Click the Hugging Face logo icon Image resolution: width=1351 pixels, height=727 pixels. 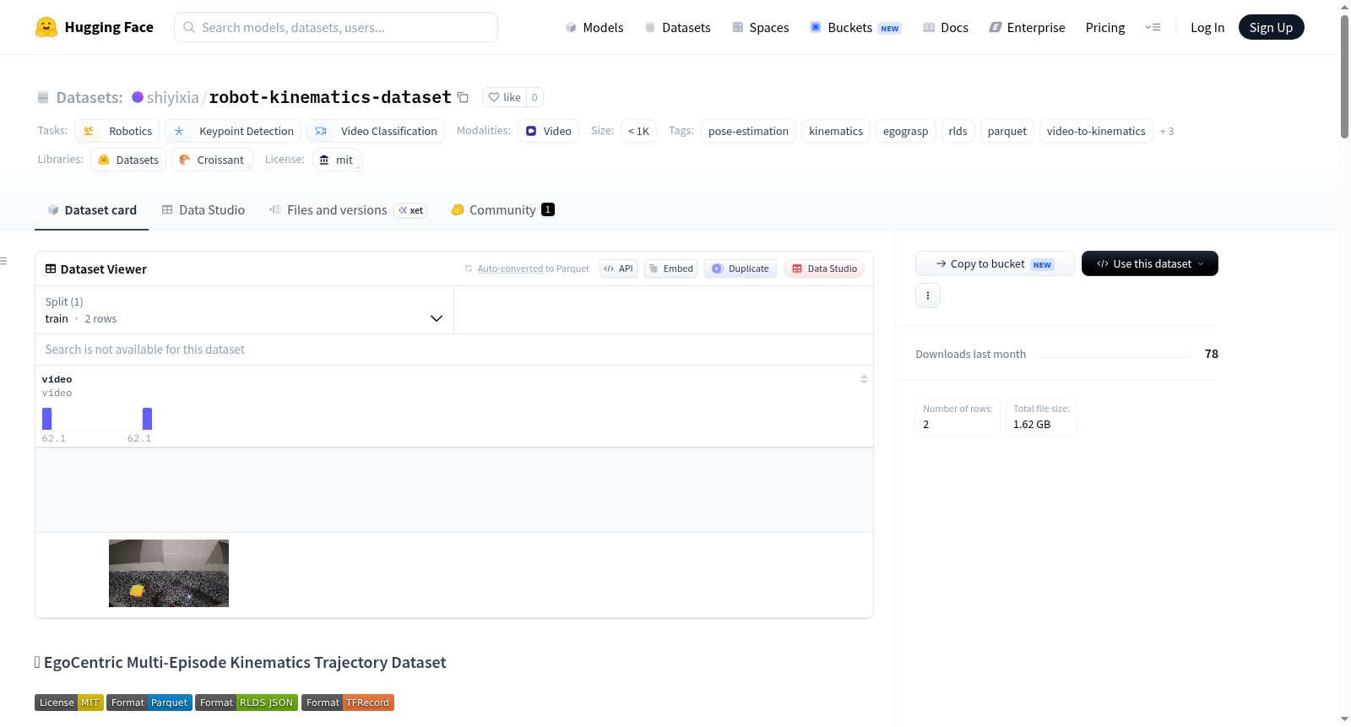pyautogui.click(x=46, y=27)
